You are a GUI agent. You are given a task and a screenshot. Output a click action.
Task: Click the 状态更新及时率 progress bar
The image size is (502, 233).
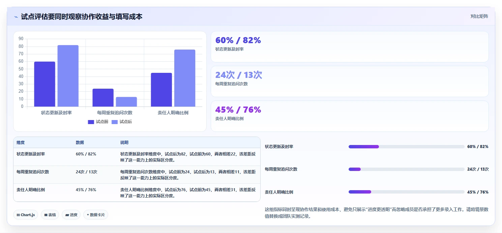(x=407, y=147)
